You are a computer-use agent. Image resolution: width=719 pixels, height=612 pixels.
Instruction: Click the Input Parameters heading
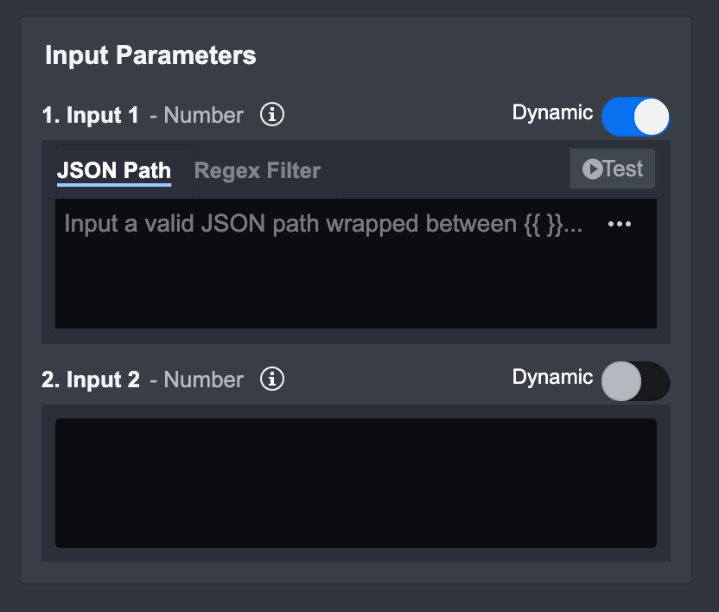[150, 55]
